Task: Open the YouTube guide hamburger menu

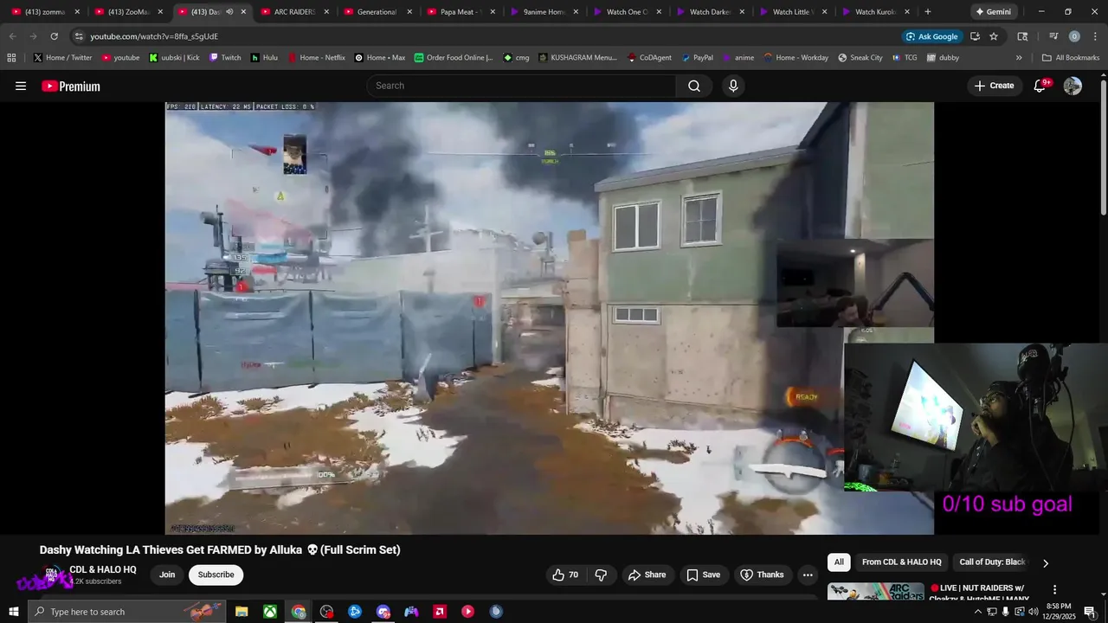Action: 21,86
